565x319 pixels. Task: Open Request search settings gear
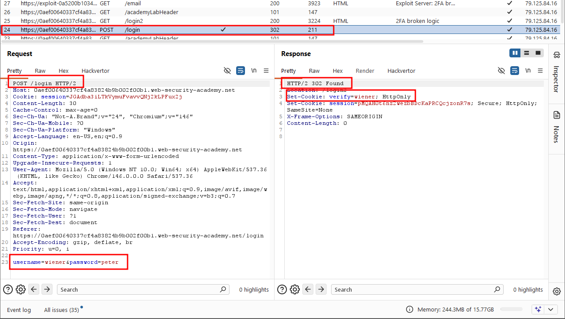pos(21,289)
